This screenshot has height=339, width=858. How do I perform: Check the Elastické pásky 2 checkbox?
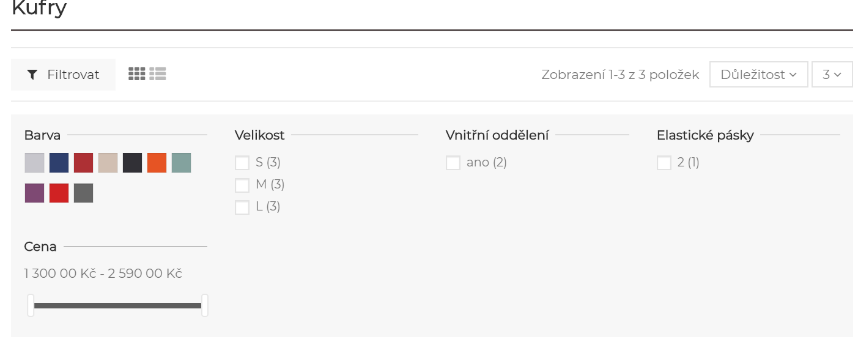coord(664,163)
